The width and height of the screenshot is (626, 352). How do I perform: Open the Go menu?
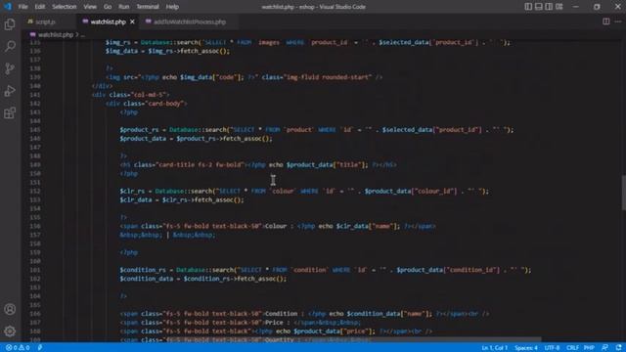pos(108,7)
